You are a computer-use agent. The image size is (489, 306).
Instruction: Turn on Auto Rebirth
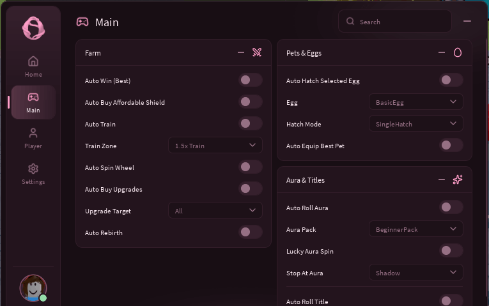point(251,232)
